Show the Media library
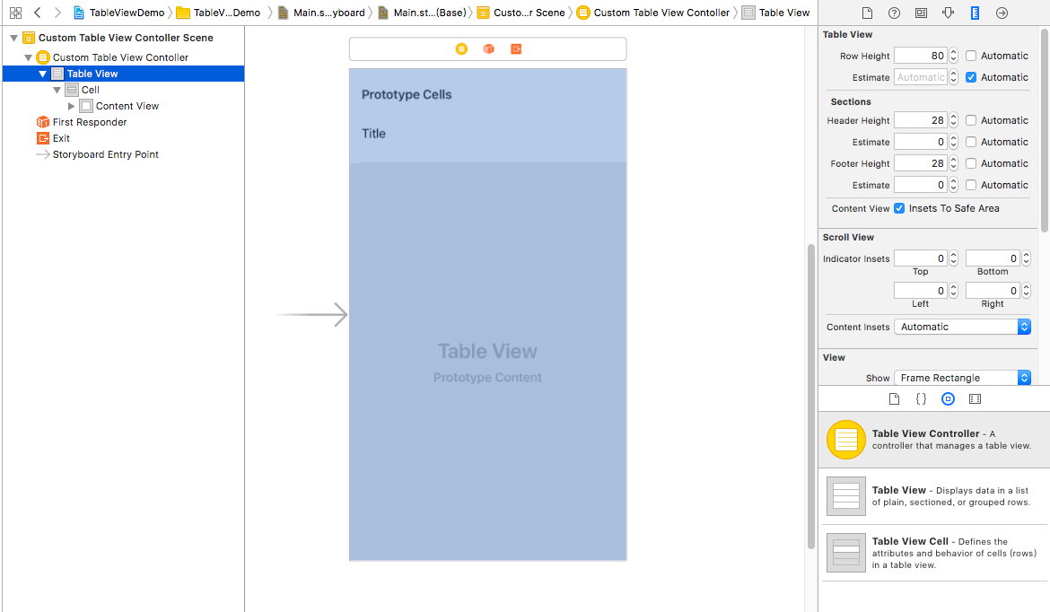The image size is (1050, 612). point(975,399)
